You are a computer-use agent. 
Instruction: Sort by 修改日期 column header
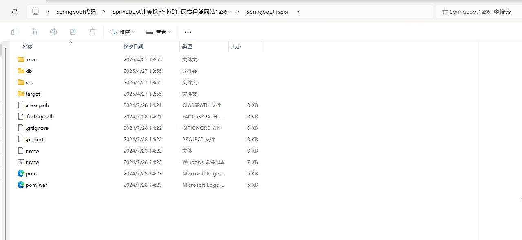click(x=133, y=47)
